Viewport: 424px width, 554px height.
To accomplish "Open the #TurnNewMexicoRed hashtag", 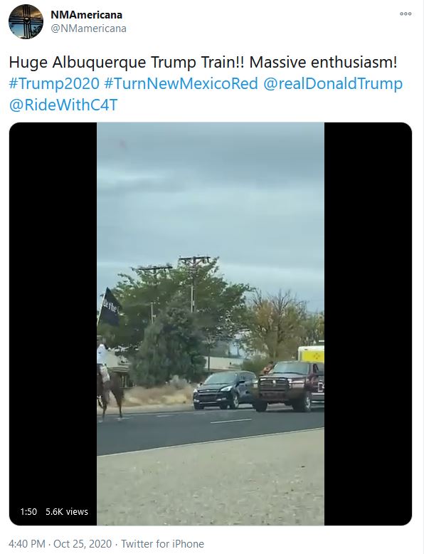I will (181, 84).
